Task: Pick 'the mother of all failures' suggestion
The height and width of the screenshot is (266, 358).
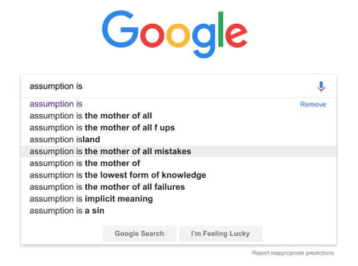Action: point(107,187)
